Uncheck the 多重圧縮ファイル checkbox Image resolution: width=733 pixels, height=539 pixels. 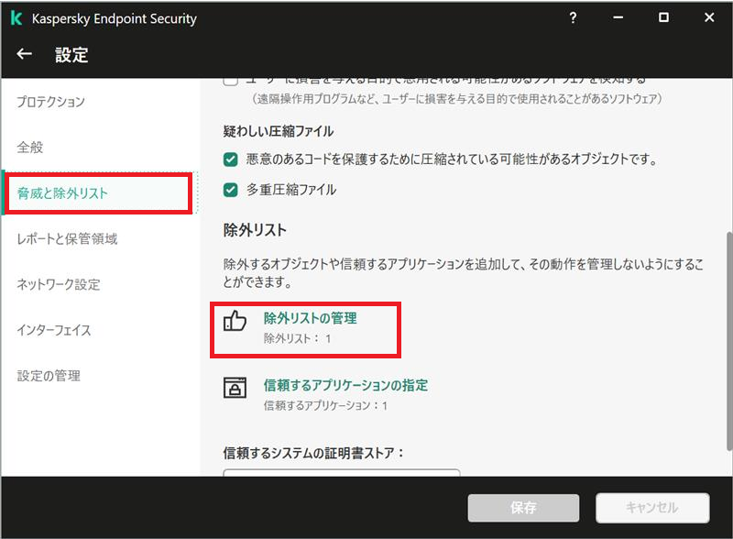pos(231,190)
